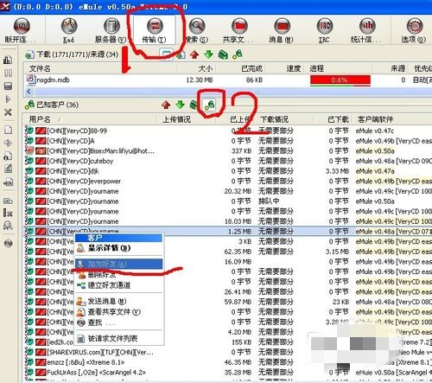432x383 pixels.
Task: Sort downloads by 大小 column header
Action: 196,68
